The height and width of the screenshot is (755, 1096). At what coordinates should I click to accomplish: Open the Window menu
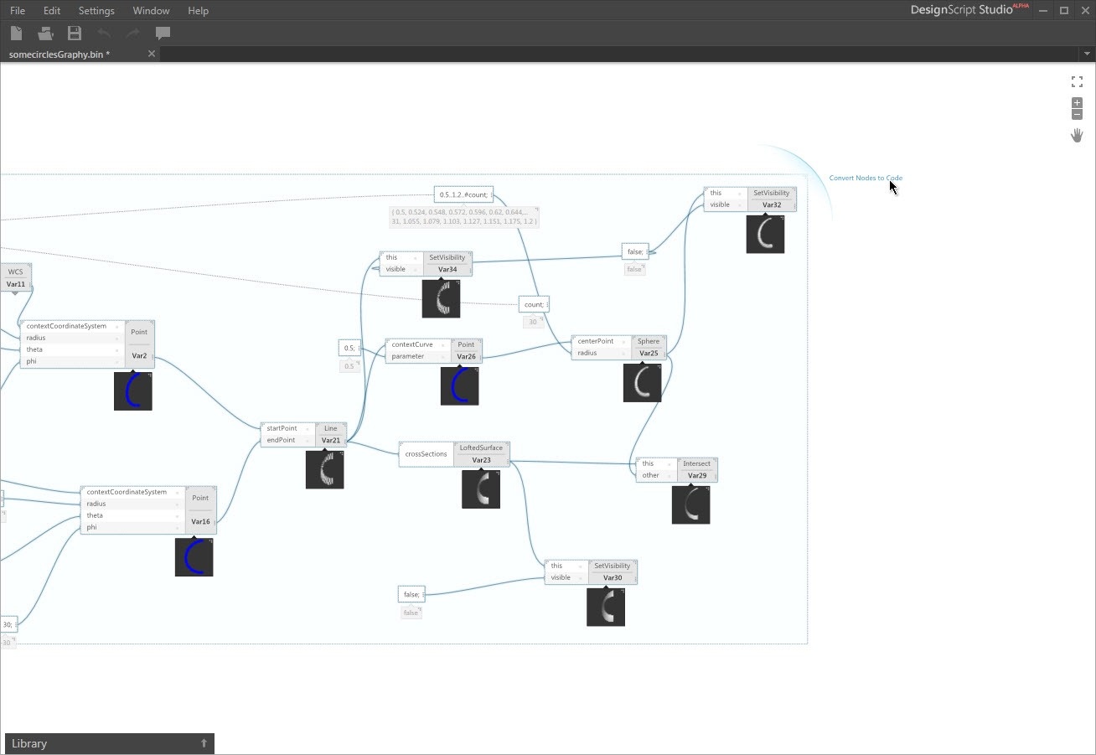[151, 11]
